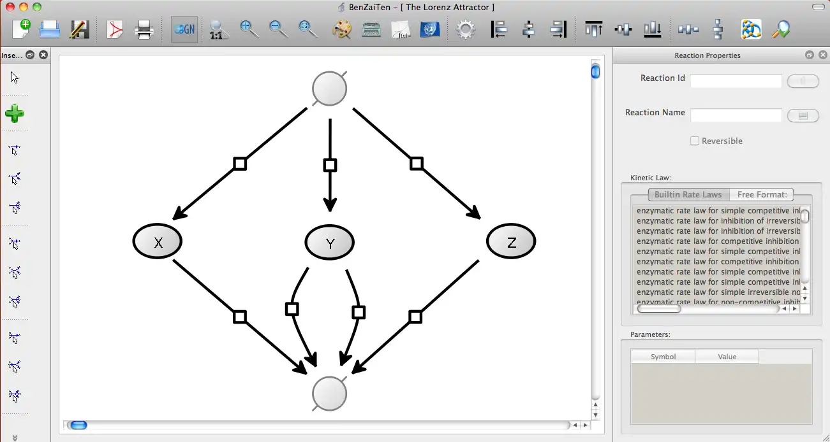Zoom out with the minus magnifier
The image size is (830, 442).
278,29
